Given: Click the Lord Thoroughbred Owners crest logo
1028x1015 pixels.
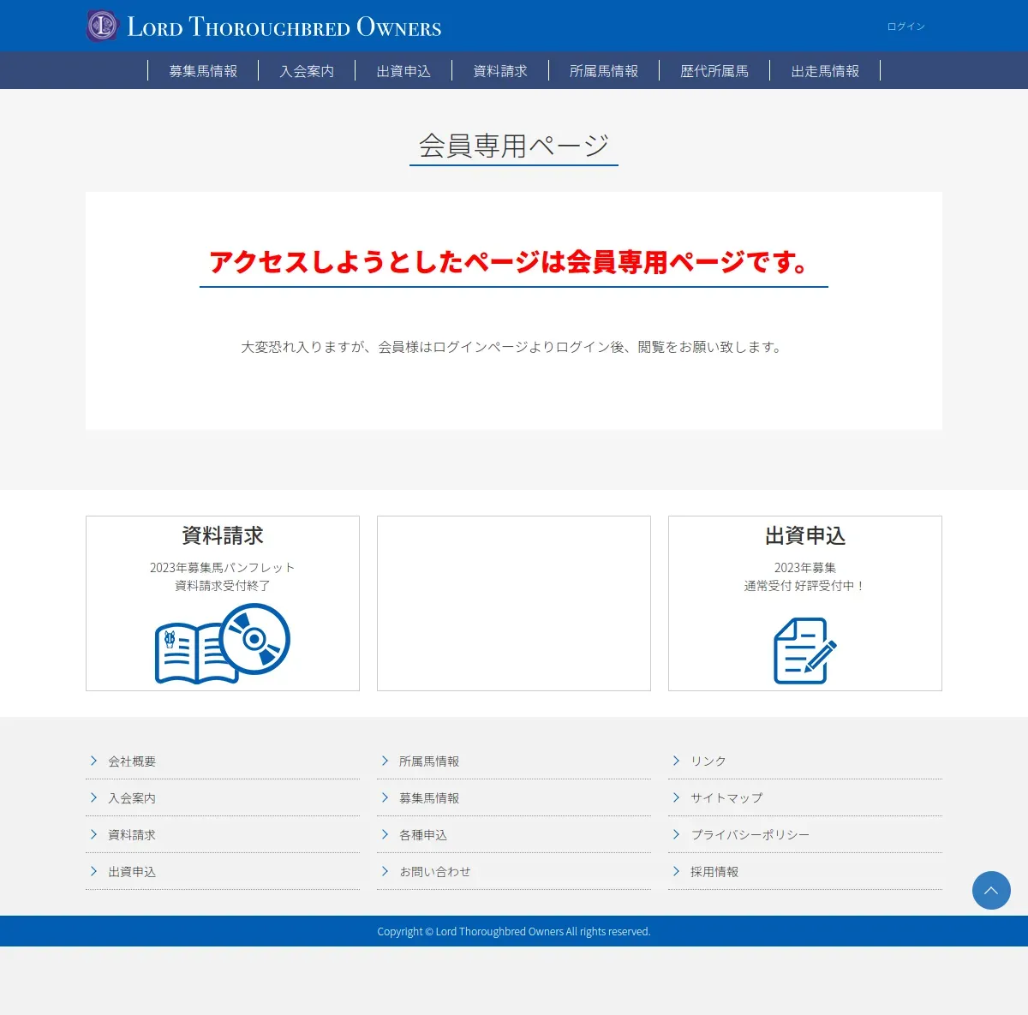Looking at the screenshot, I should pos(102,26).
